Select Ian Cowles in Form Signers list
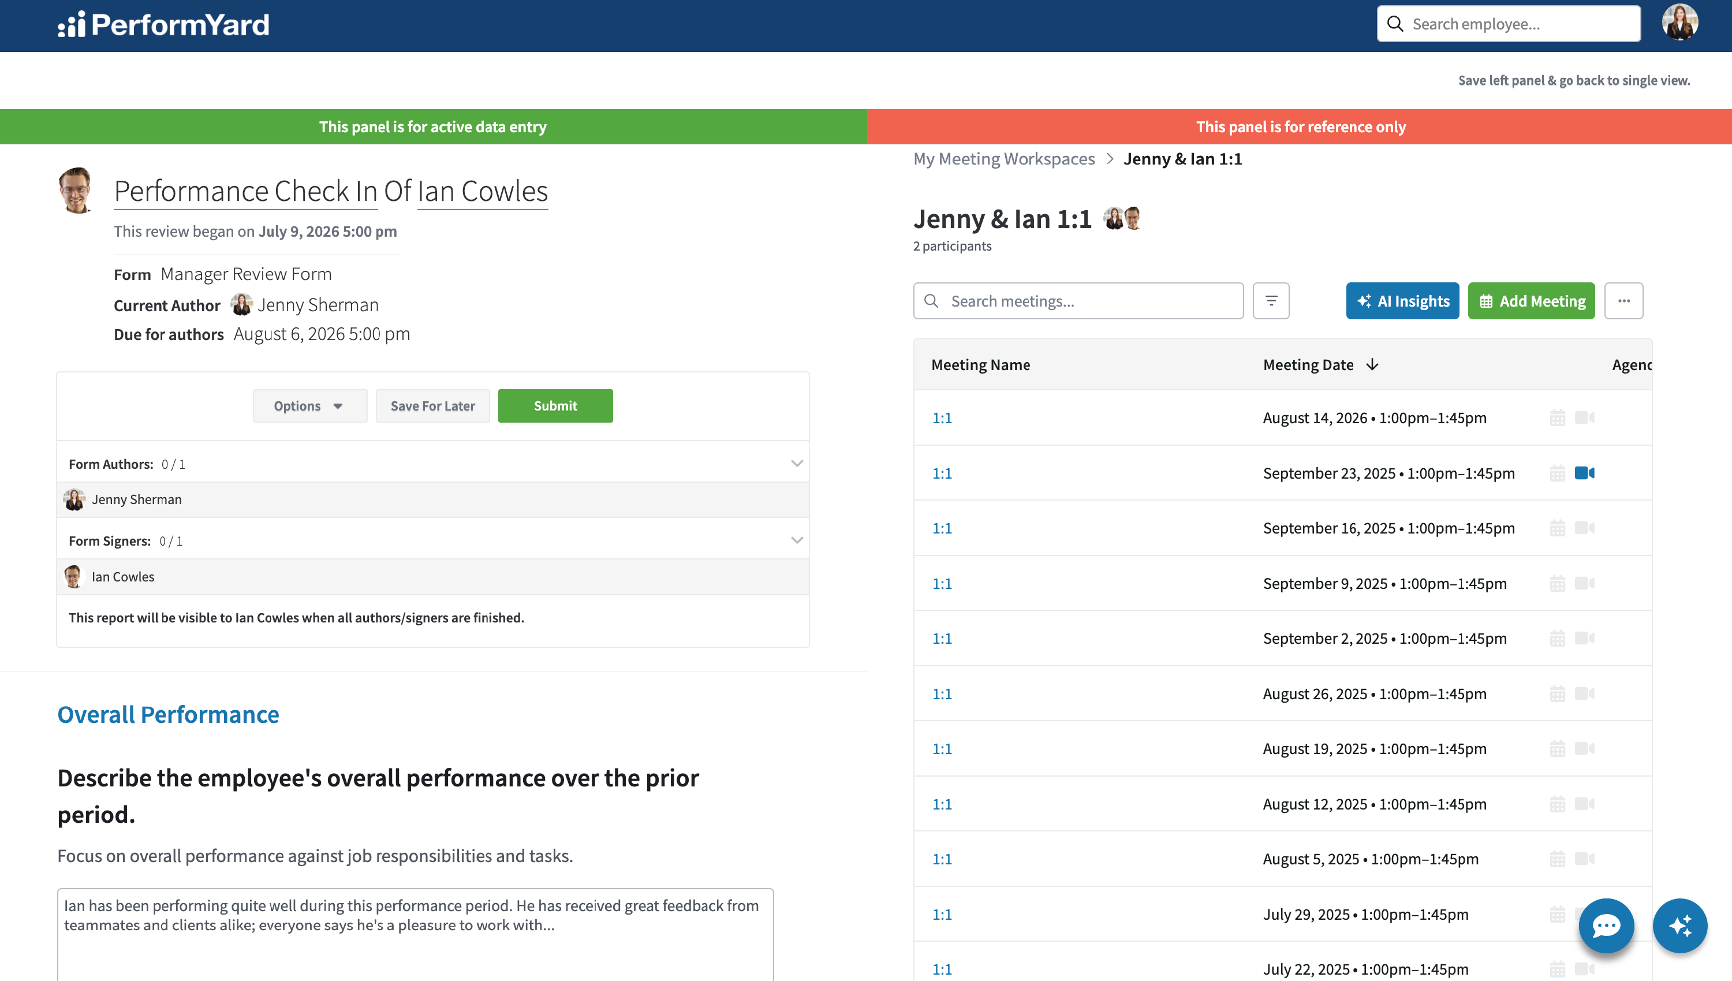 click(x=432, y=577)
